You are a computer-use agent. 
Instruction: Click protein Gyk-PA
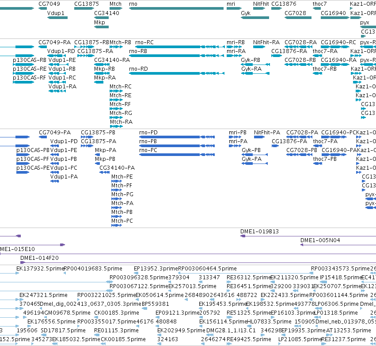[254, 163]
